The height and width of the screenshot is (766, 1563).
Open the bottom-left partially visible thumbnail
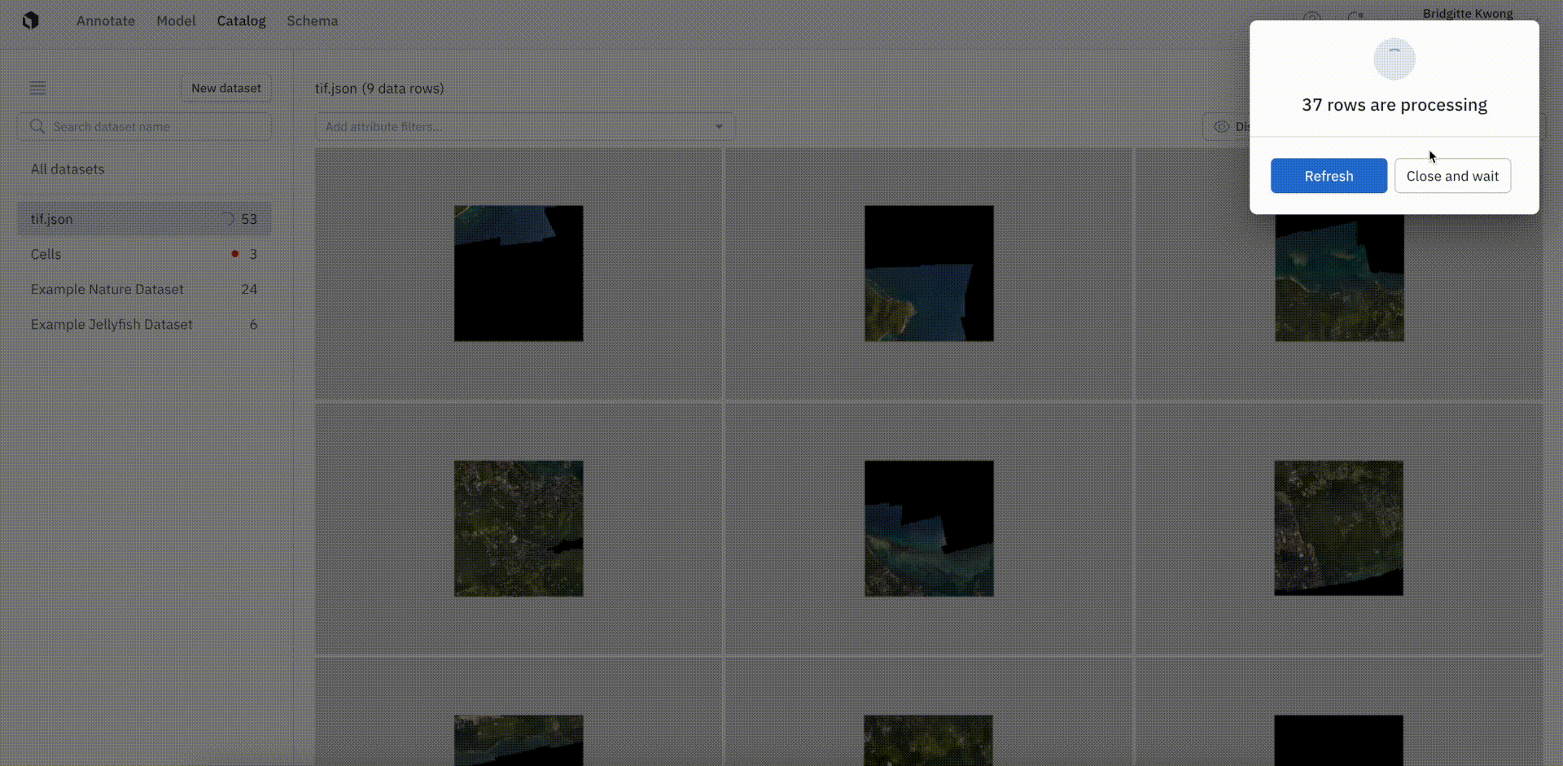(x=519, y=740)
